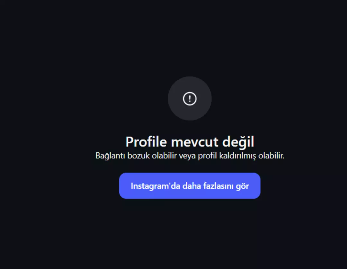
Task: Click the word "bozuk" in the subtitle
Action: [138, 156]
